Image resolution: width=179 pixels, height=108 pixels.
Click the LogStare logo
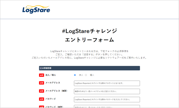[x=36, y=9]
